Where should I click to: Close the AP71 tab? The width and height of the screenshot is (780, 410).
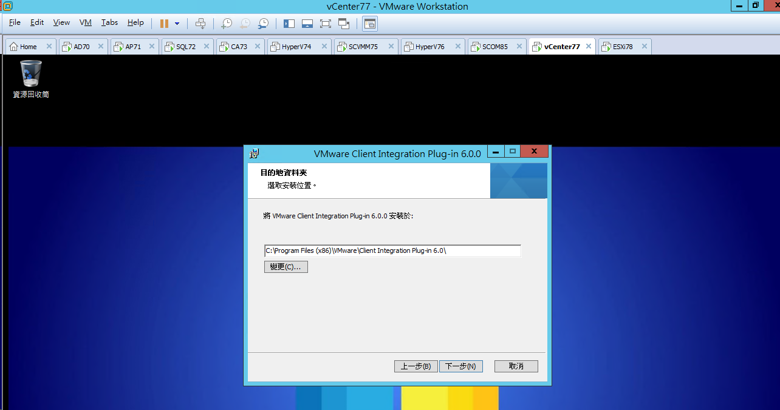point(152,47)
